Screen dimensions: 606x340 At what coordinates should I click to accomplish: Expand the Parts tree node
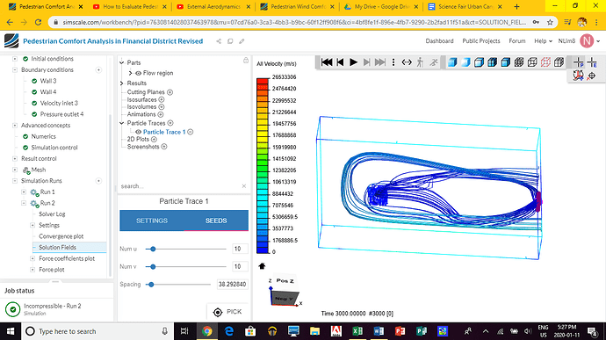point(122,62)
